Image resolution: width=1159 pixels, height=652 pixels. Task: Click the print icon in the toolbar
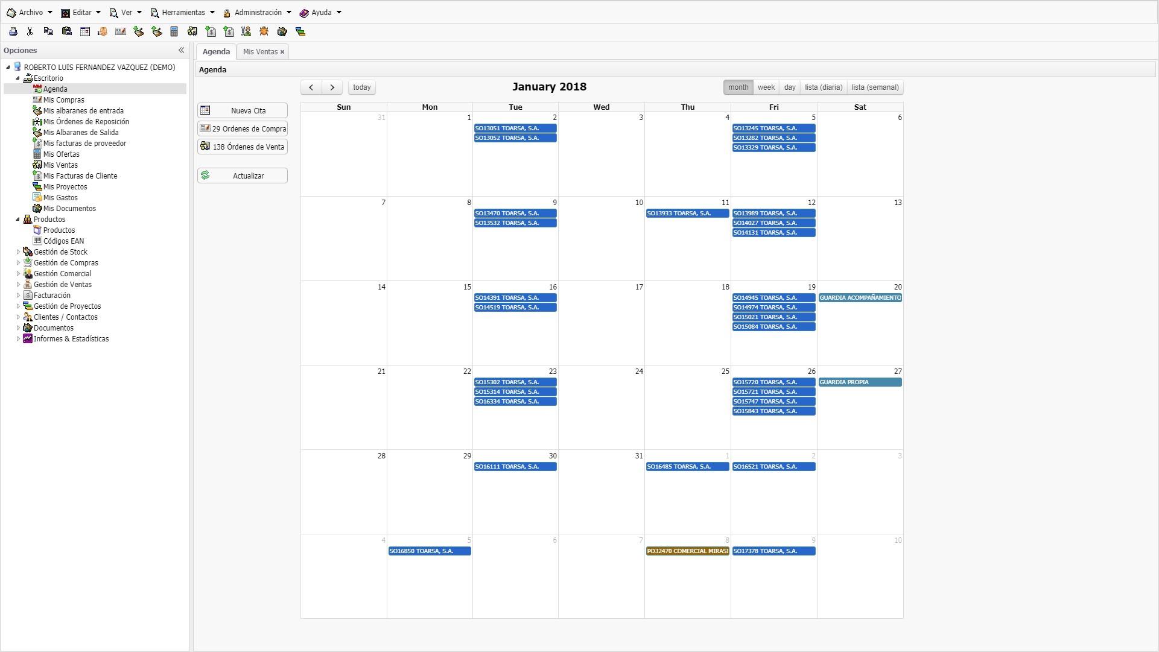13,32
